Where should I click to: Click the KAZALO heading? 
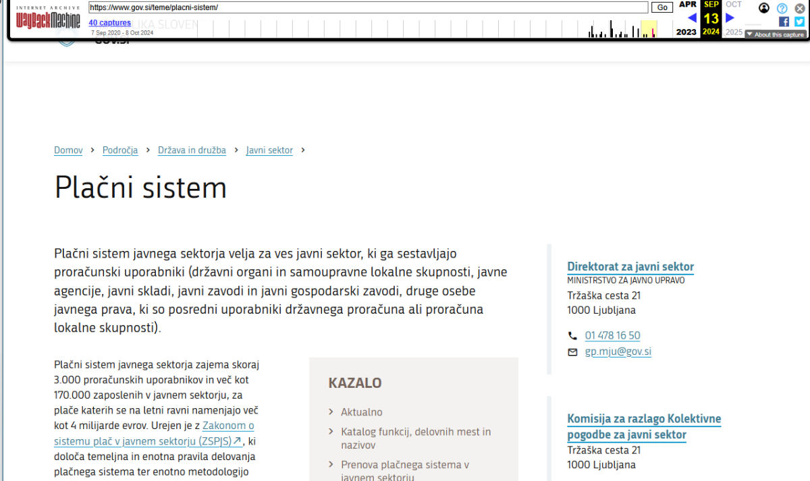point(355,383)
